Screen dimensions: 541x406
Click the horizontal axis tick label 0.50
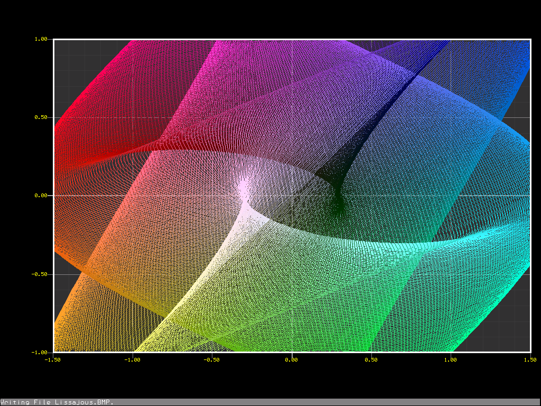371,359
